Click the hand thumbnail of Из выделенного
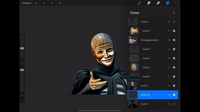200x112 pixels. click(133, 40)
